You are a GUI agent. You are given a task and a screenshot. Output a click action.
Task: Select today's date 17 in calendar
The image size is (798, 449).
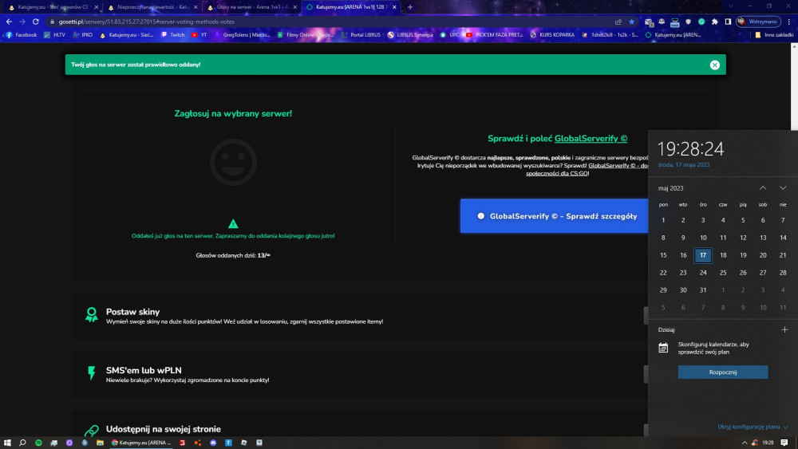coord(703,255)
